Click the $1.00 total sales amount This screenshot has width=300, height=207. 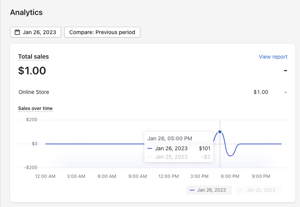coord(32,71)
